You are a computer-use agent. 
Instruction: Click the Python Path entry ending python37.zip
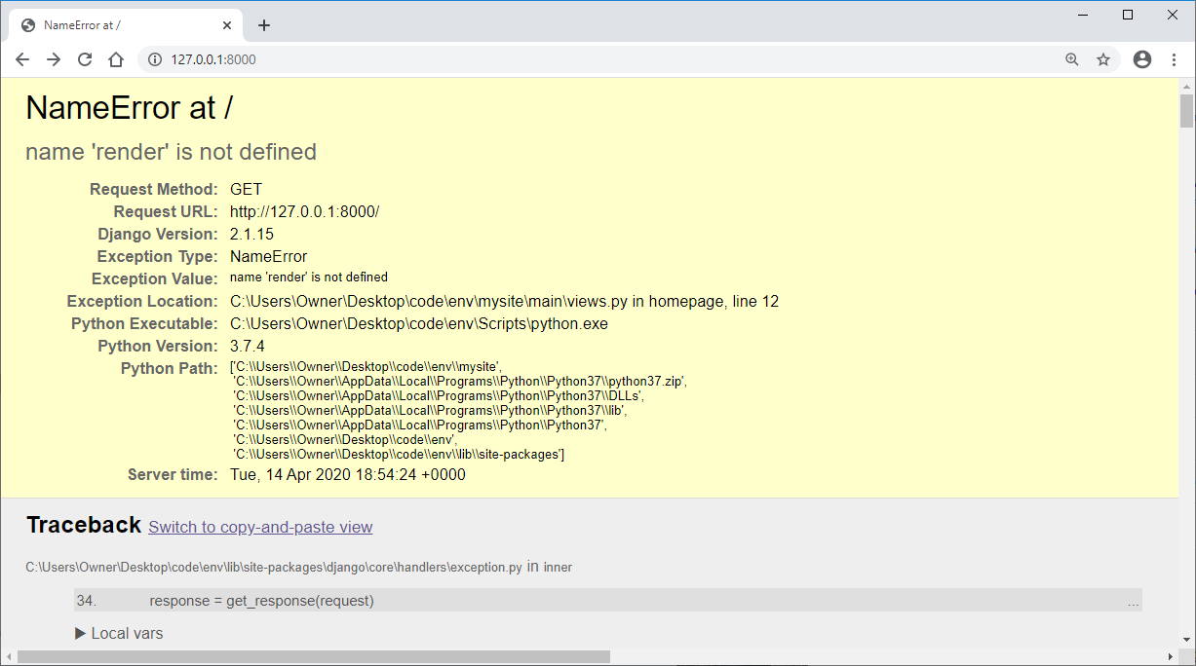(x=460, y=382)
